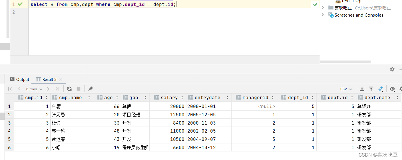Viewport: 402px width, 160px height.
Task: Click the entrydate cell 2000-11-03
Action: pyautogui.click(x=208, y=123)
